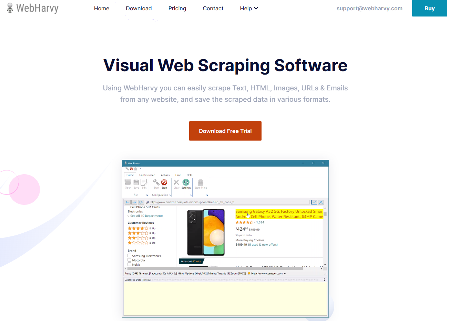This screenshot has height=321, width=470.
Task: Select the 4 stars & Up rating filter
Action: point(141,228)
